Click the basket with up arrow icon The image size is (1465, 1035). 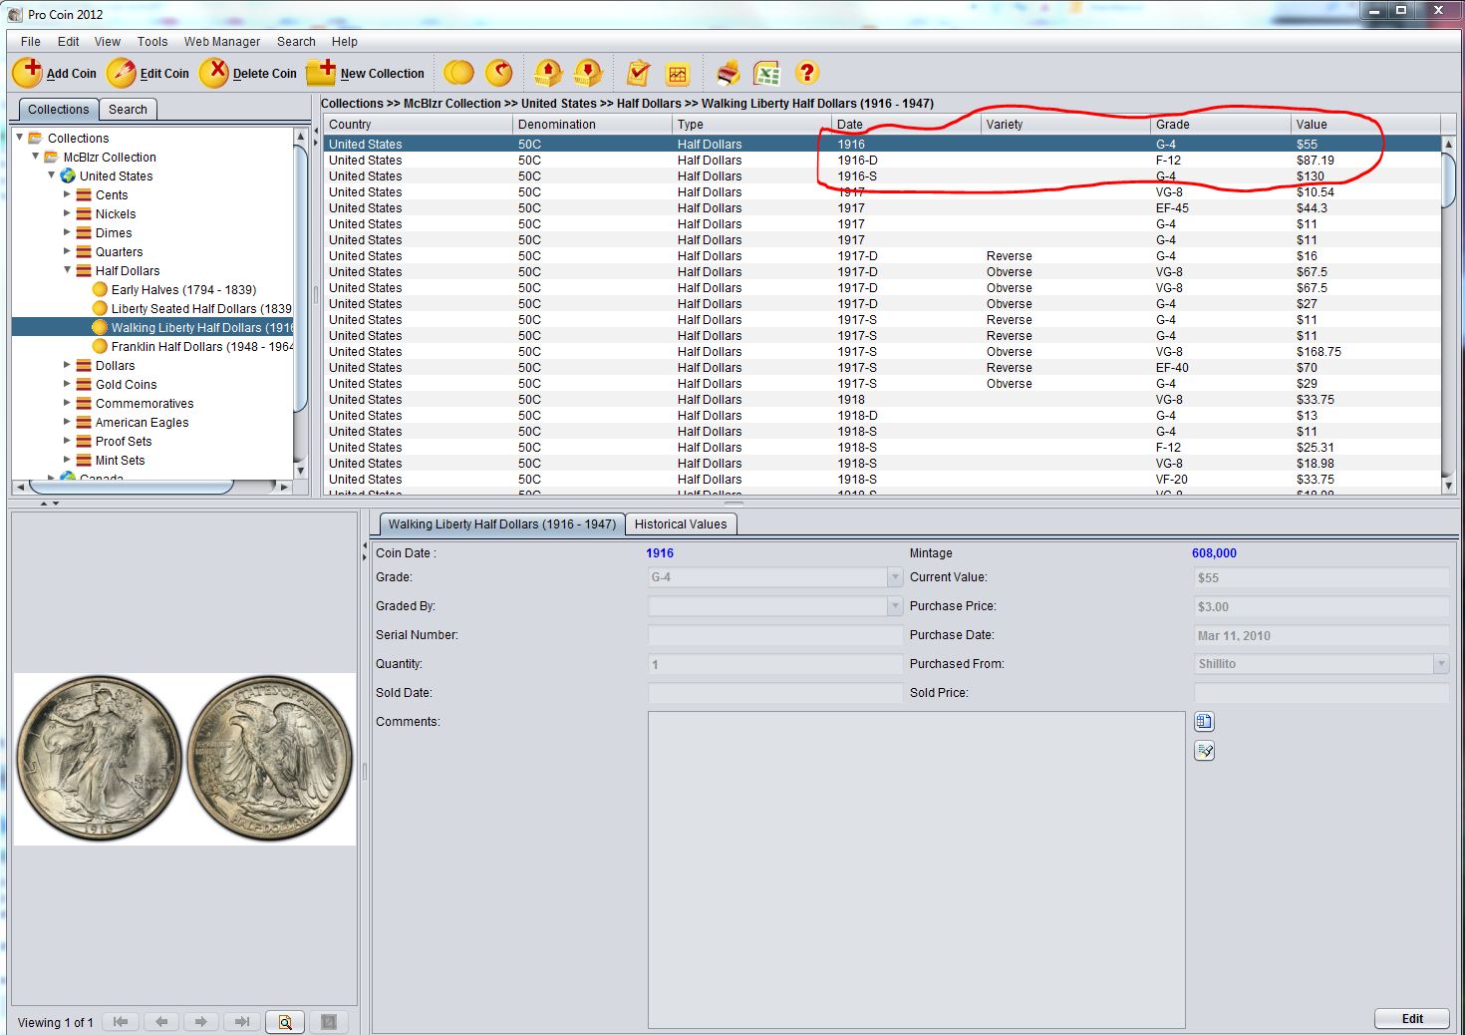[548, 73]
